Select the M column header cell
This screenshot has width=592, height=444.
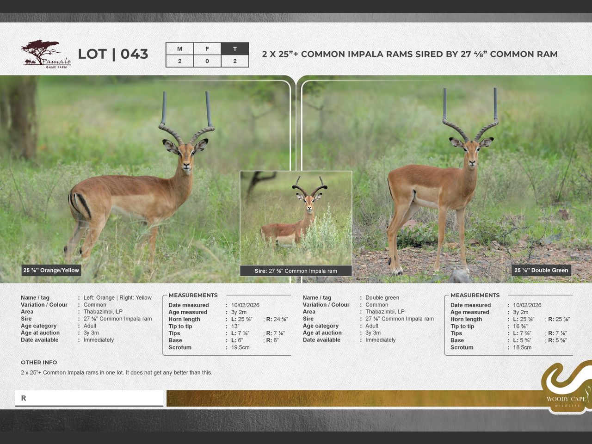coord(179,49)
